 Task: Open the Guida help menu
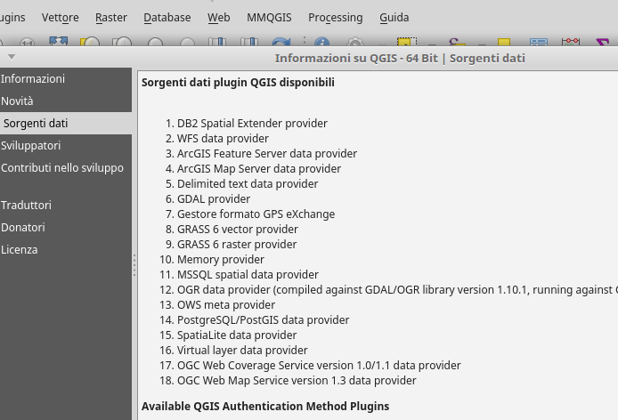[x=394, y=17]
